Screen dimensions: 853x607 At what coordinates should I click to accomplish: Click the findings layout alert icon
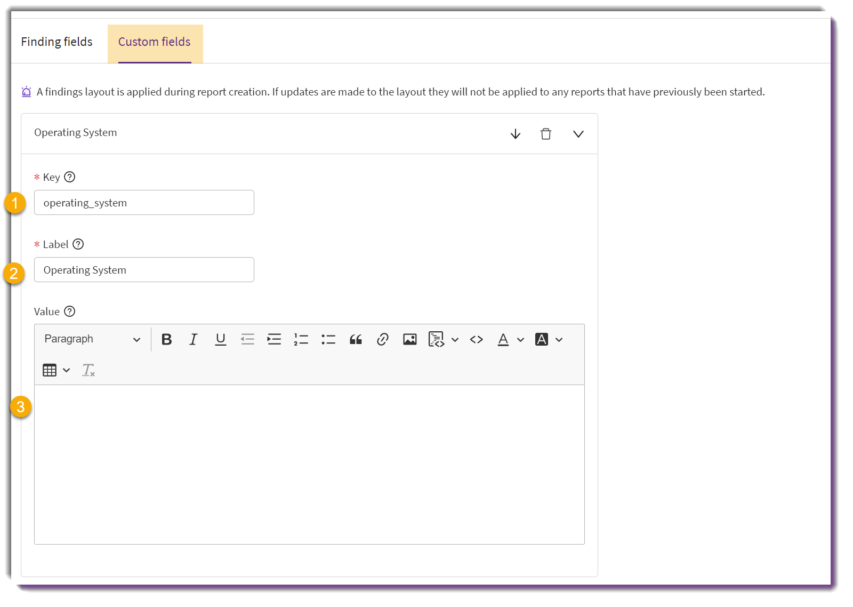(26, 92)
